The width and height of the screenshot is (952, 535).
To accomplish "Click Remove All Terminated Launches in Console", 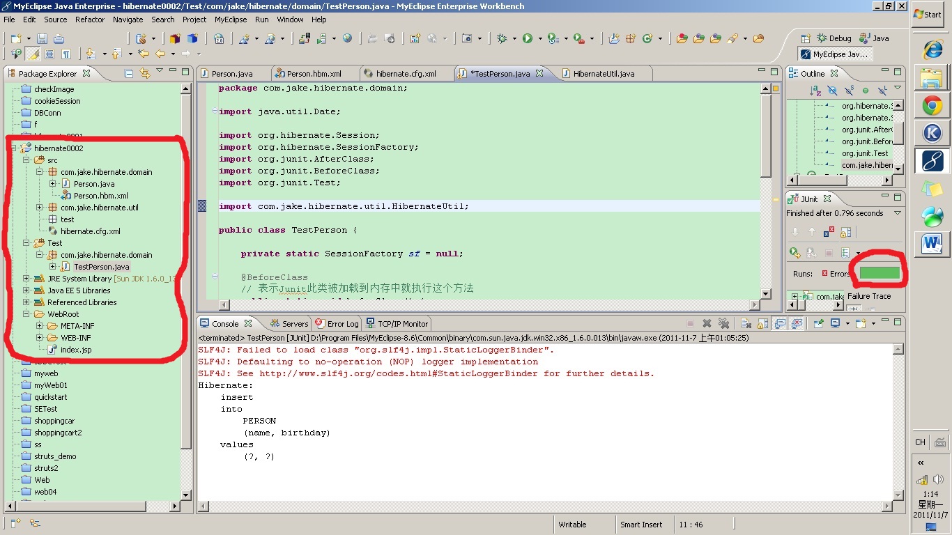I will coord(723,324).
